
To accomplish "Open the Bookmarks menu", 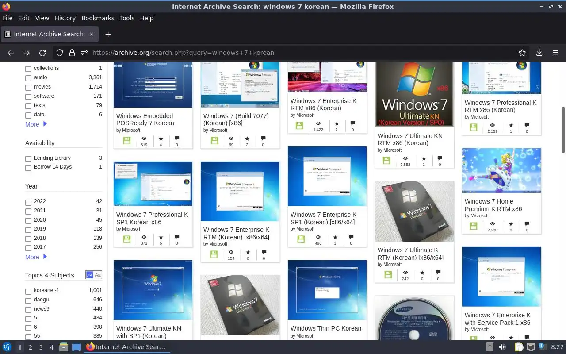I will coord(98,18).
